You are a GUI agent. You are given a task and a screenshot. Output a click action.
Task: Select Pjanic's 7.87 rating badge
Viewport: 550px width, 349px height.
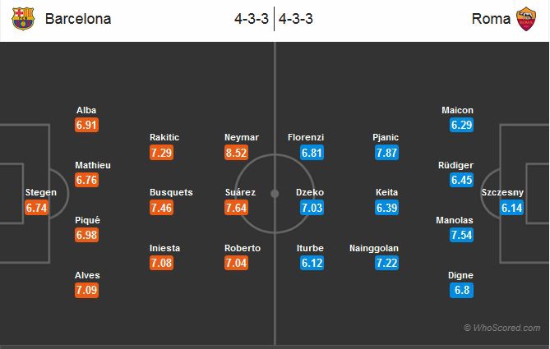click(386, 152)
